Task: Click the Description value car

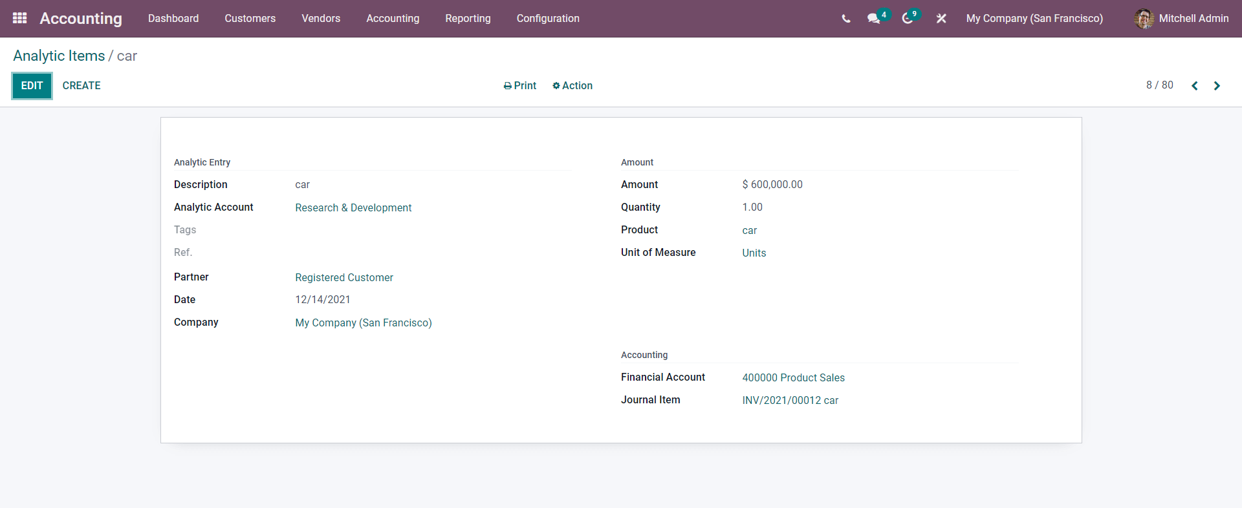Action: click(303, 185)
